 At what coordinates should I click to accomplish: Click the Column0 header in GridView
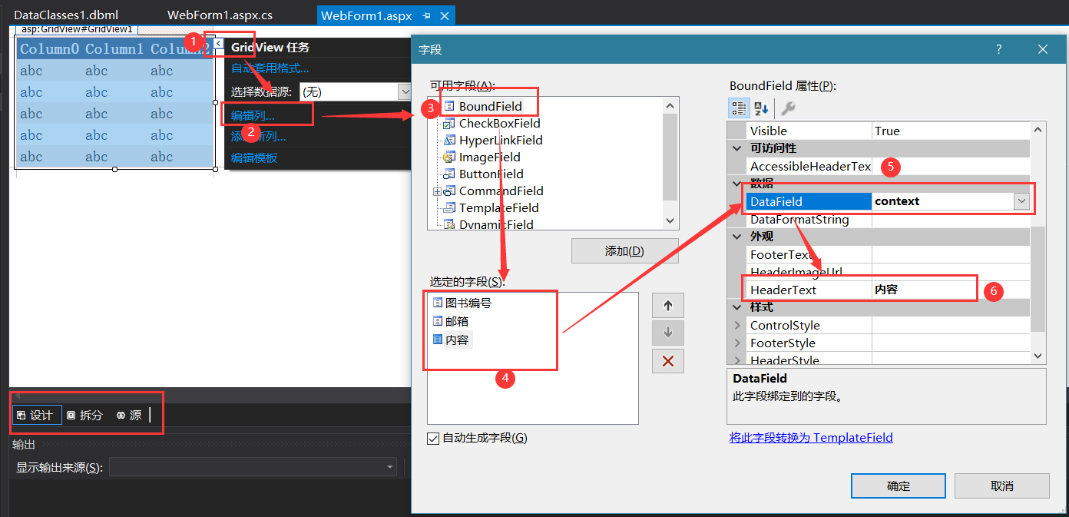(x=49, y=49)
